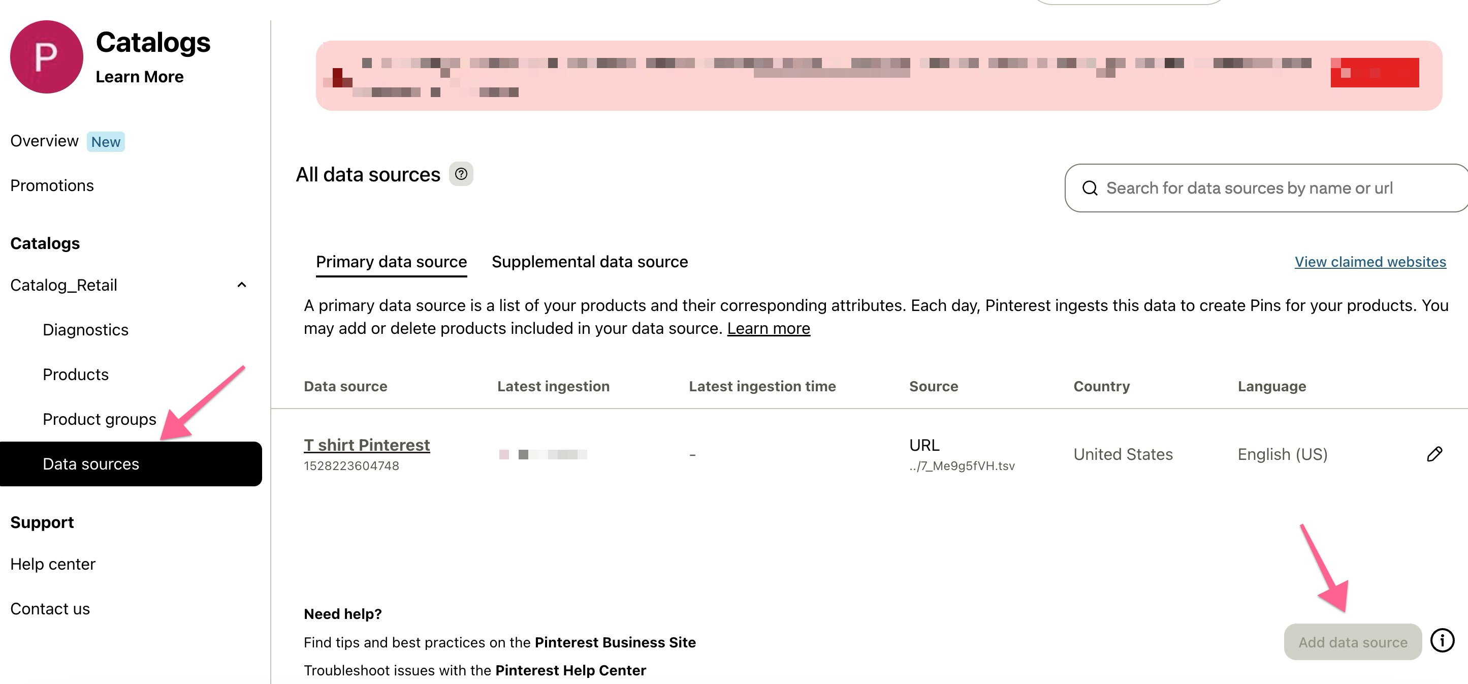Open the T shirt Pinterest data source
Image resolution: width=1468 pixels, height=684 pixels.
366,445
